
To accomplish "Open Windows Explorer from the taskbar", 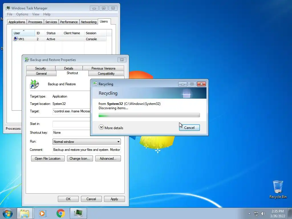I will pyautogui.click(x=25, y=213).
